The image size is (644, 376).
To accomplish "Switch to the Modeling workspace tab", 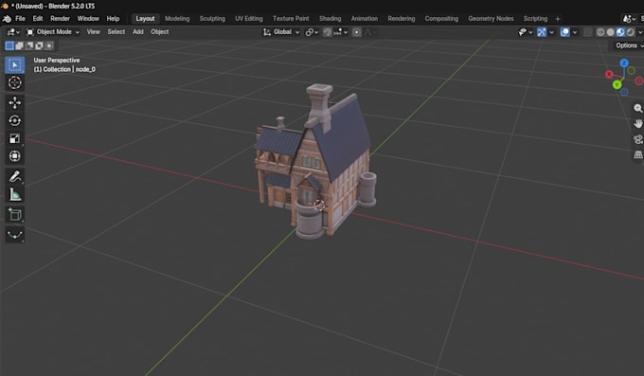I will coord(177,19).
